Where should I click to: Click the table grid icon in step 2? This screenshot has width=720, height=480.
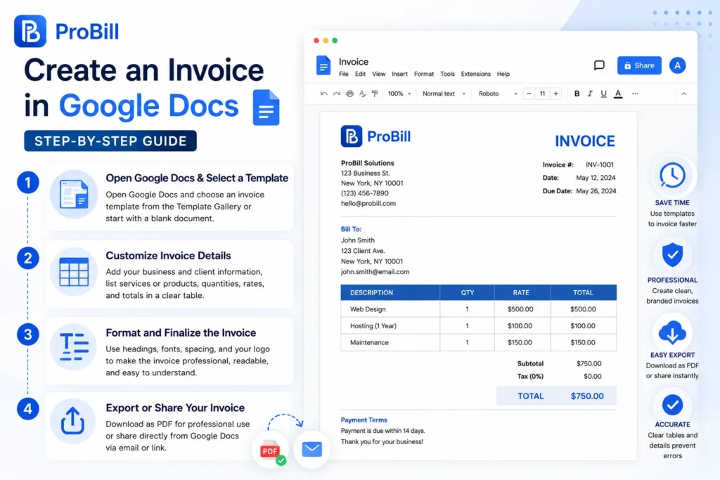point(73,272)
